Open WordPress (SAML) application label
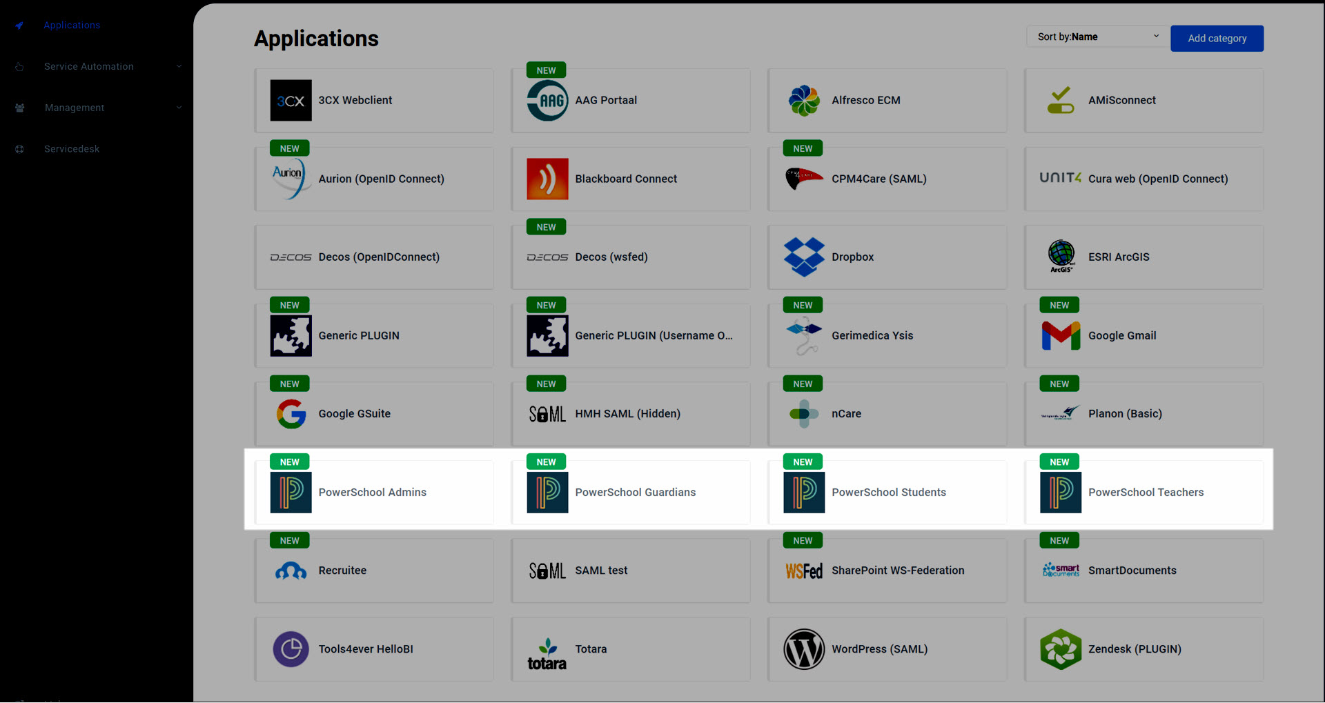Viewport: 1325px width, 703px height. click(x=879, y=649)
